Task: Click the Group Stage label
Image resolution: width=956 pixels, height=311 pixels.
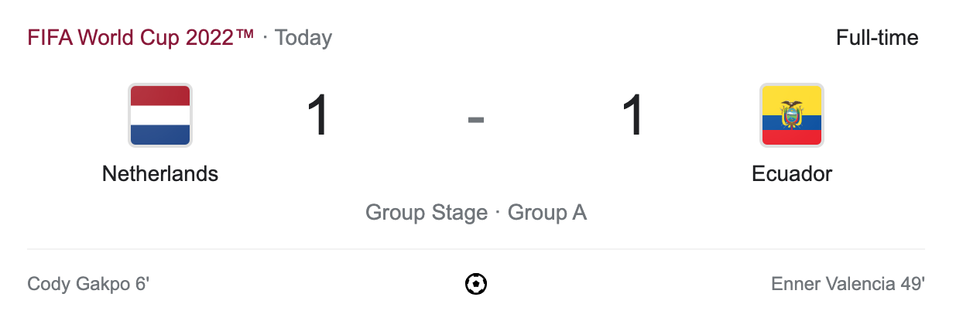Action: 426,213
